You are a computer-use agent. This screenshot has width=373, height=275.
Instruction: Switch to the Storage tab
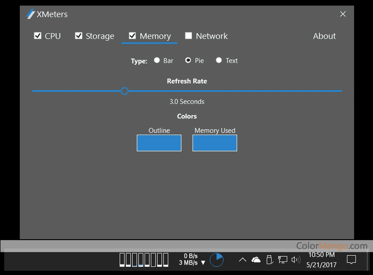pyautogui.click(x=100, y=36)
